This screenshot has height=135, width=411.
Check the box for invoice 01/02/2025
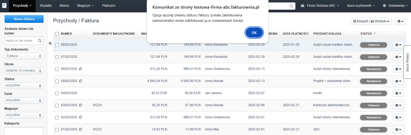tap(57, 130)
